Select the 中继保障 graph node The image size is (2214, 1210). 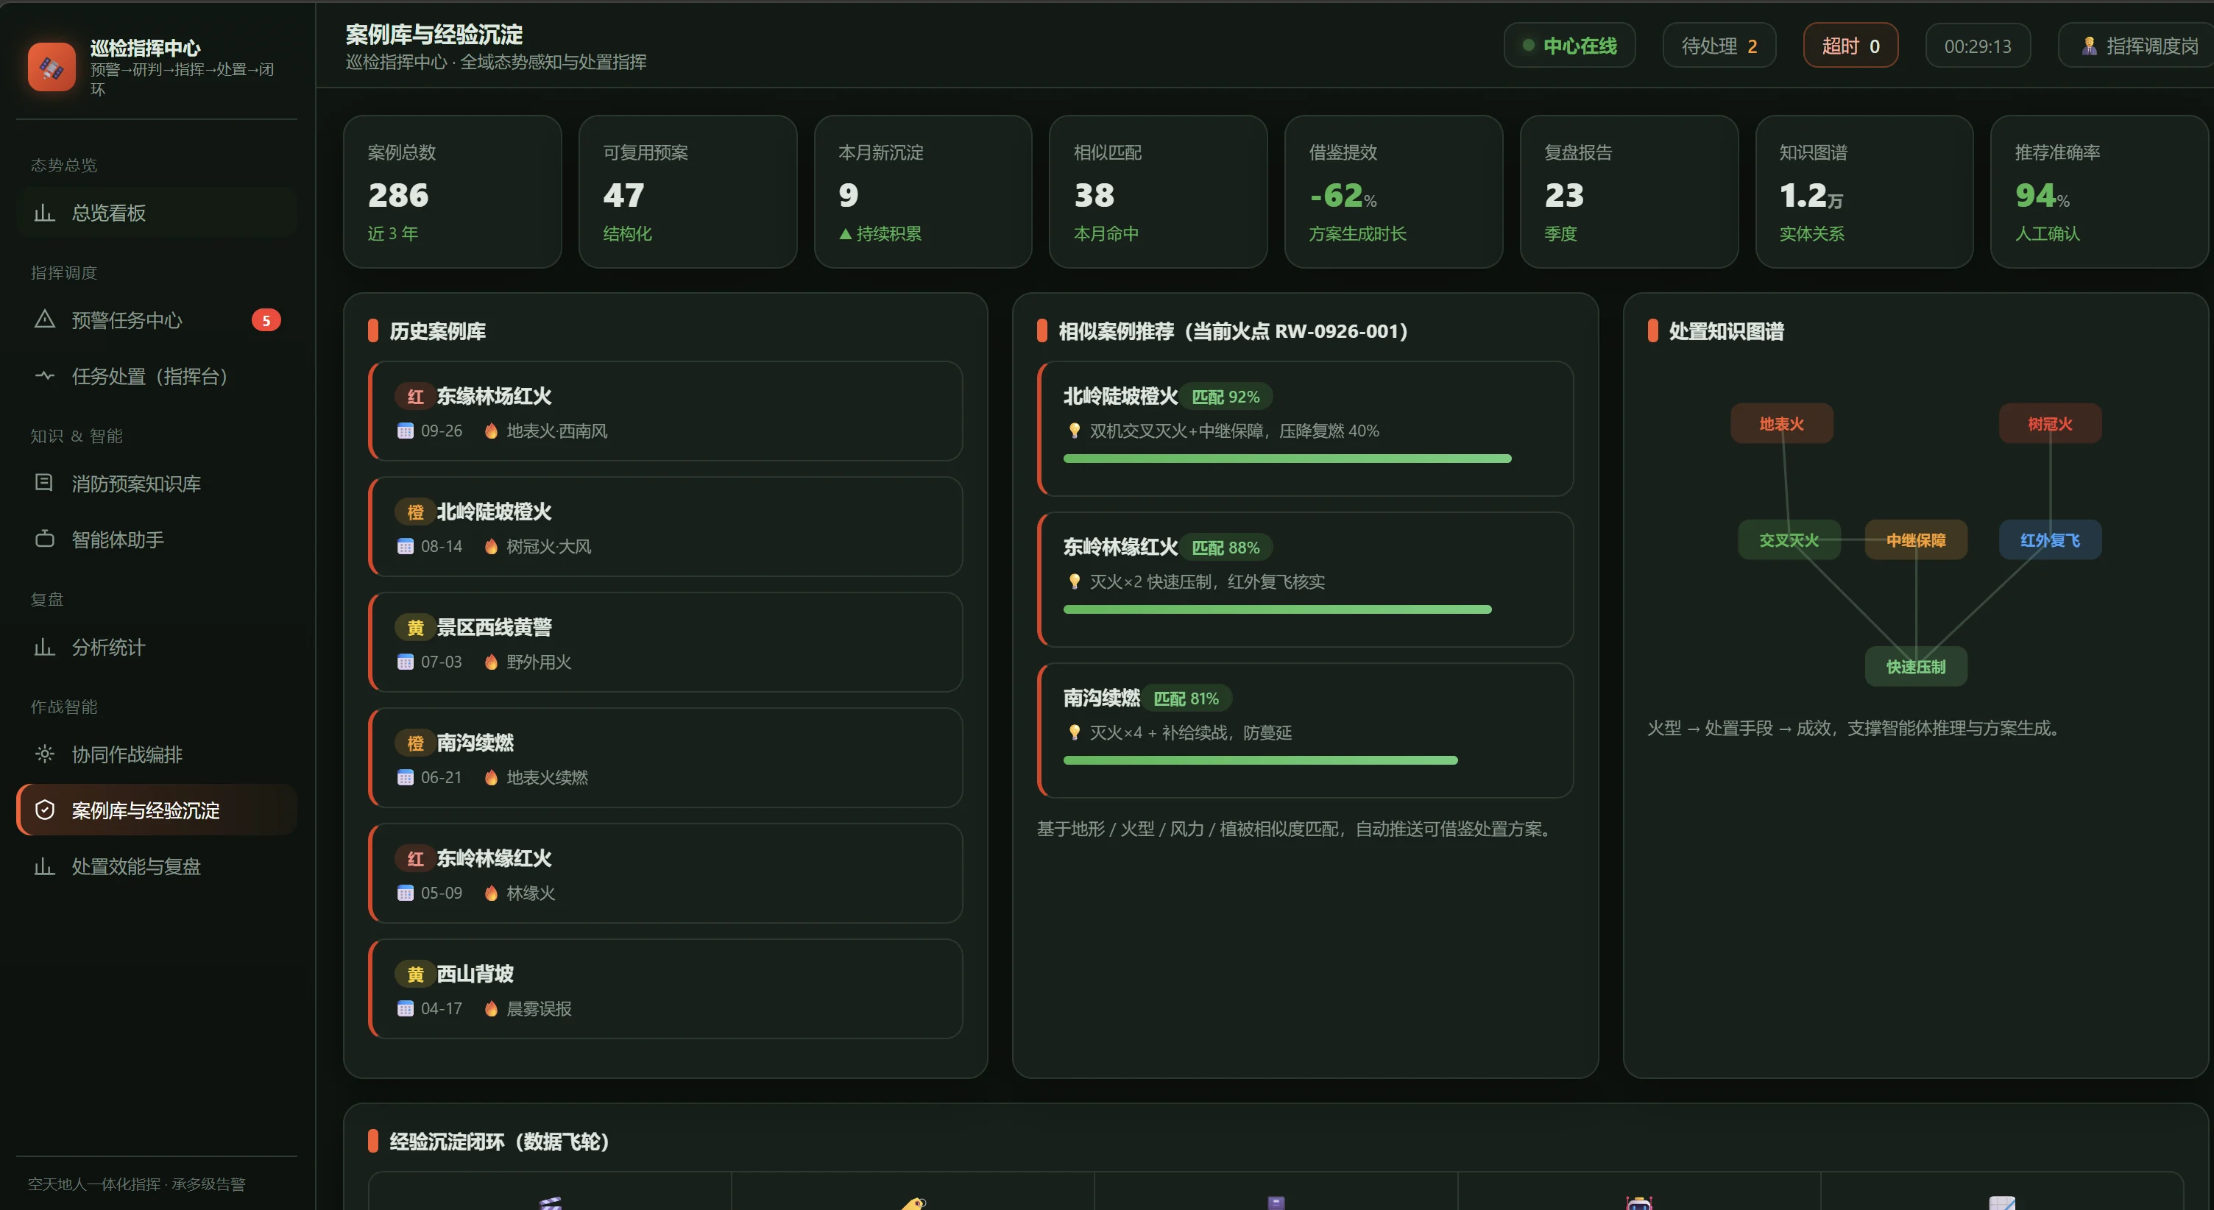(x=1916, y=539)
